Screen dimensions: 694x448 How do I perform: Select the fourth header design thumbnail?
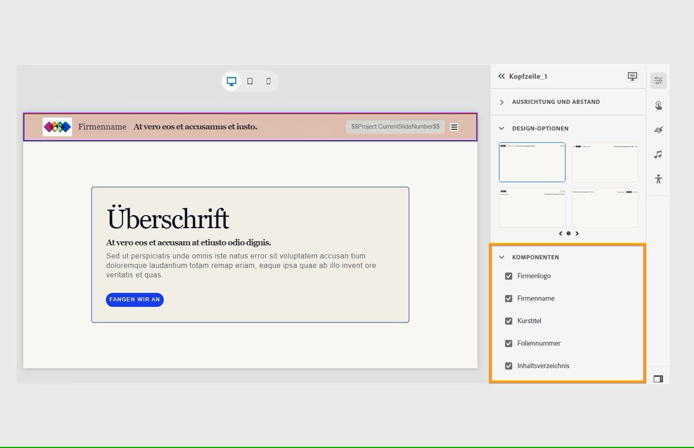click(605, 208)
